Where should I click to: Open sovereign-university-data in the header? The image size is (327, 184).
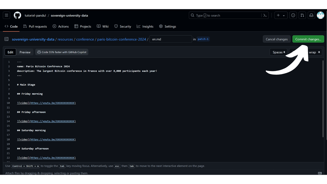69,15
